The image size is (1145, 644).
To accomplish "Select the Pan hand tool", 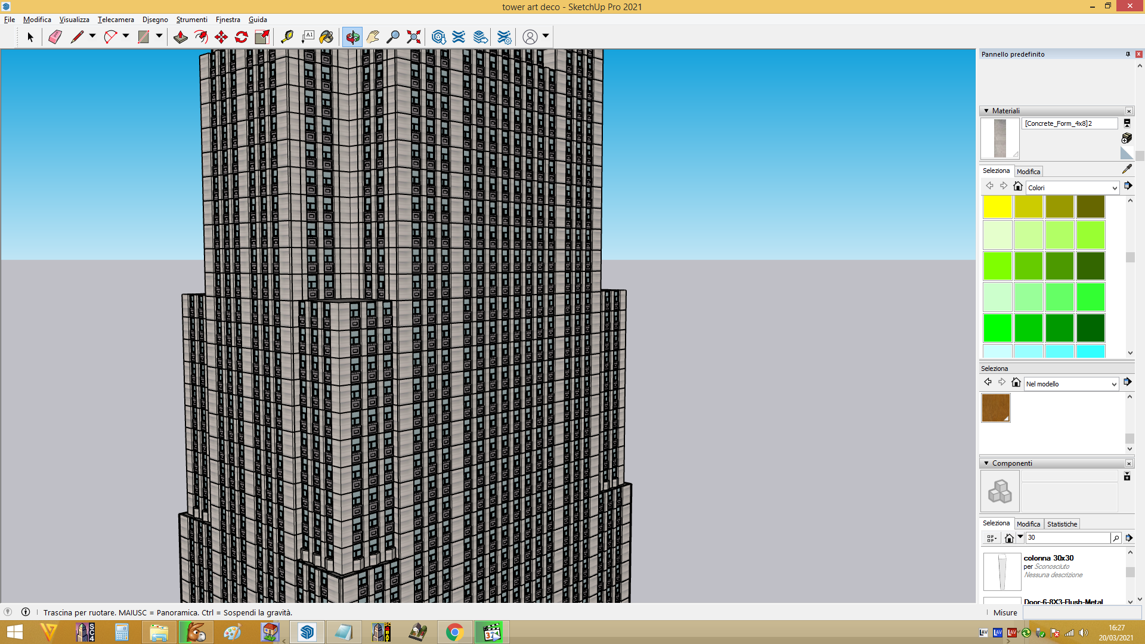I will pyautogui.click(x=373, y=37).
